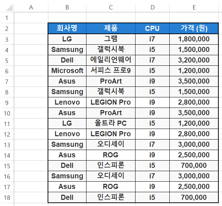Select the LG cell in row 11

click(67, 124)
